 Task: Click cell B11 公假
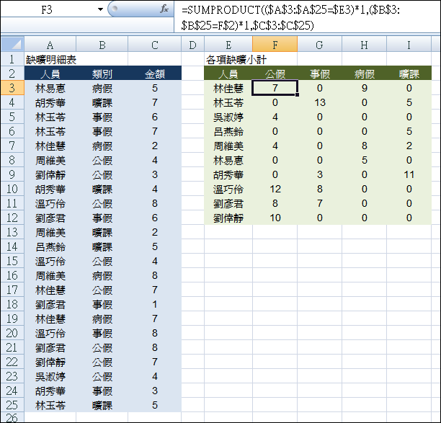click(x=102, y=203)
